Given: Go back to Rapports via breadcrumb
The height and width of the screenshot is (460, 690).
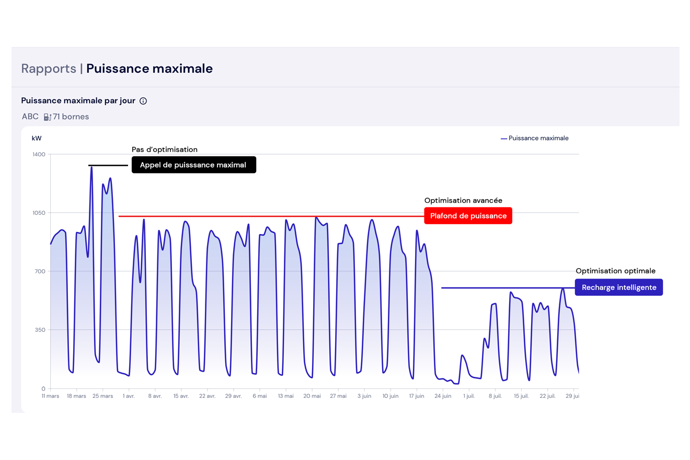Looking at the screenshot, I should pyautogui.click(x=49, y=68).
